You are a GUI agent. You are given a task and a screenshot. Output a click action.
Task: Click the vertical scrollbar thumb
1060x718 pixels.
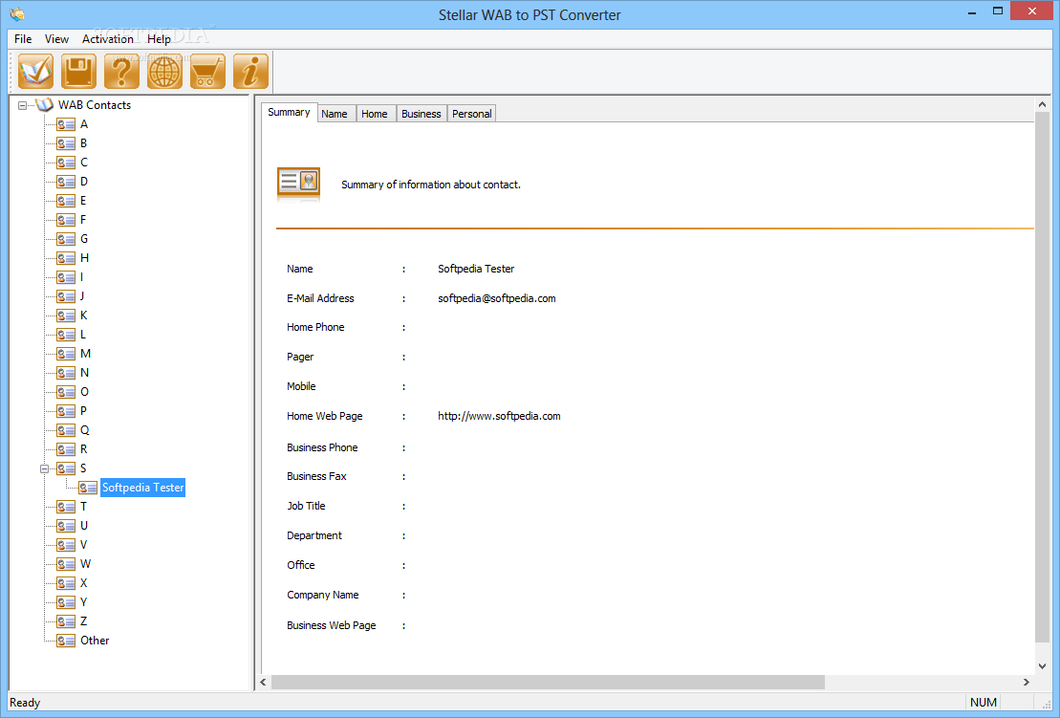pyautogui.click(x=1042, y=378)
